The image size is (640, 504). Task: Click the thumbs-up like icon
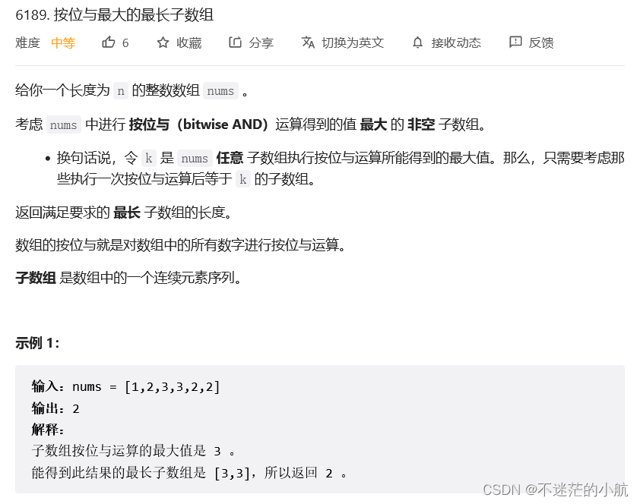coord(108,42)
